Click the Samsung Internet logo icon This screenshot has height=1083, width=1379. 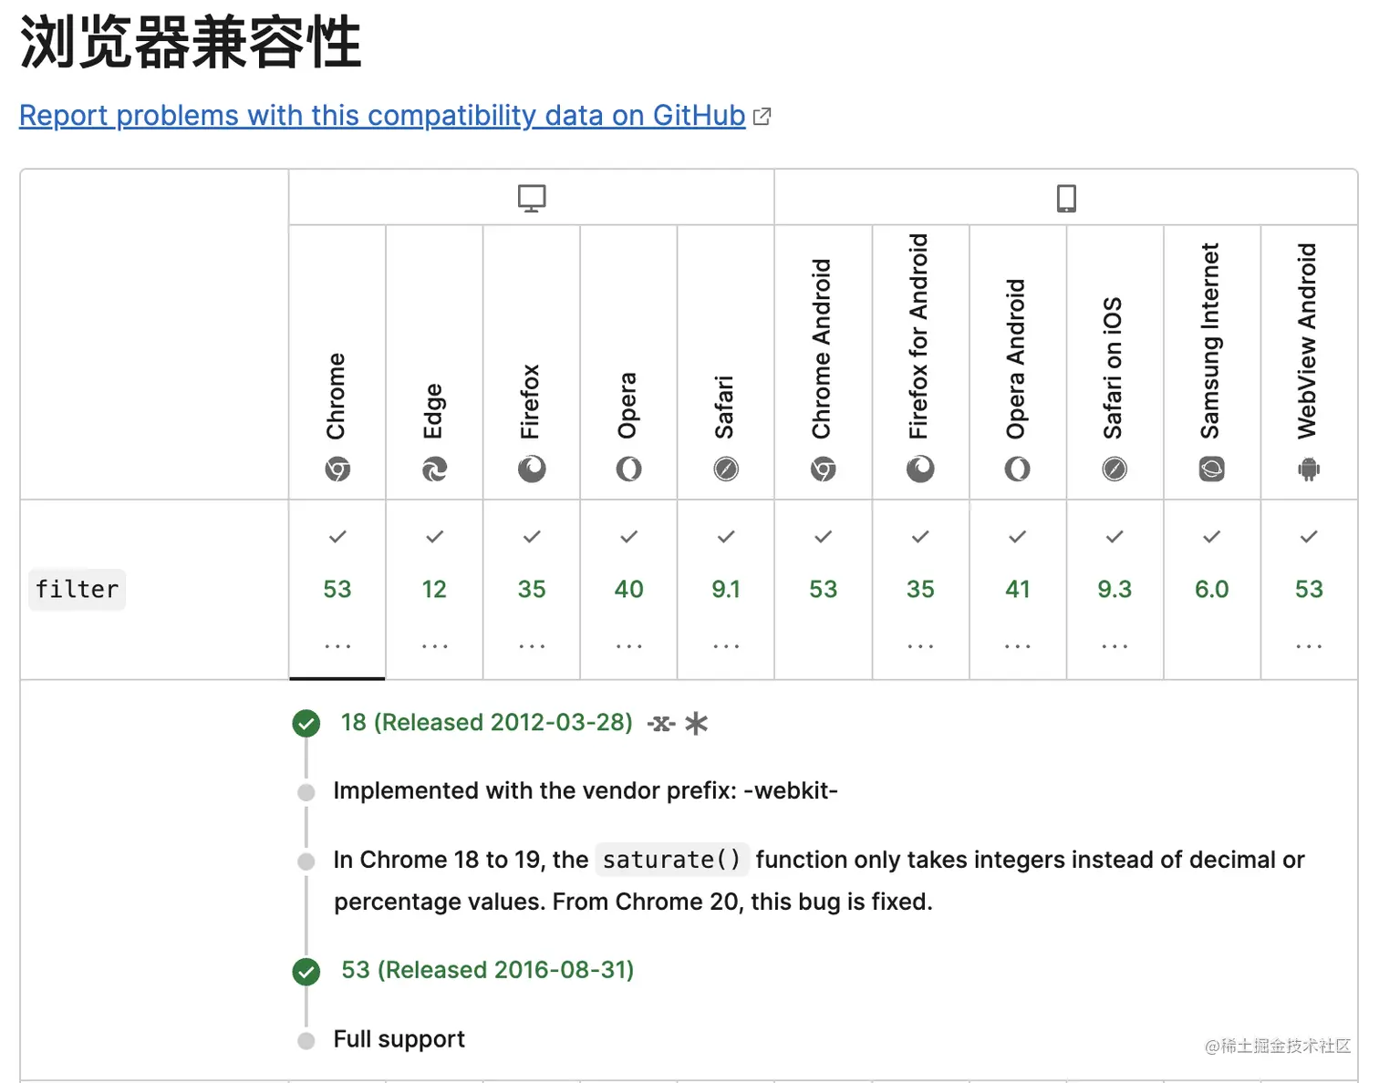pyautogui.click(x=1211, y=469)
